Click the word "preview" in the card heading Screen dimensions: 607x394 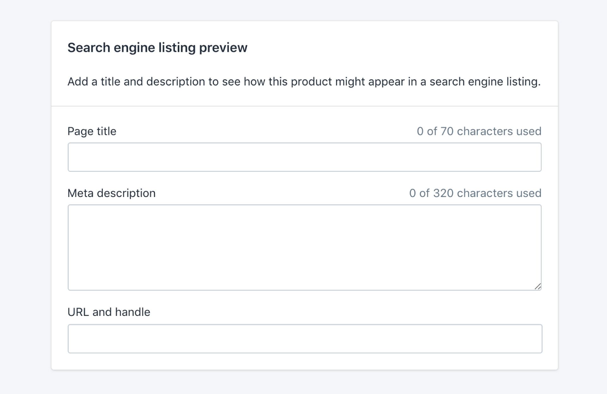223,48
